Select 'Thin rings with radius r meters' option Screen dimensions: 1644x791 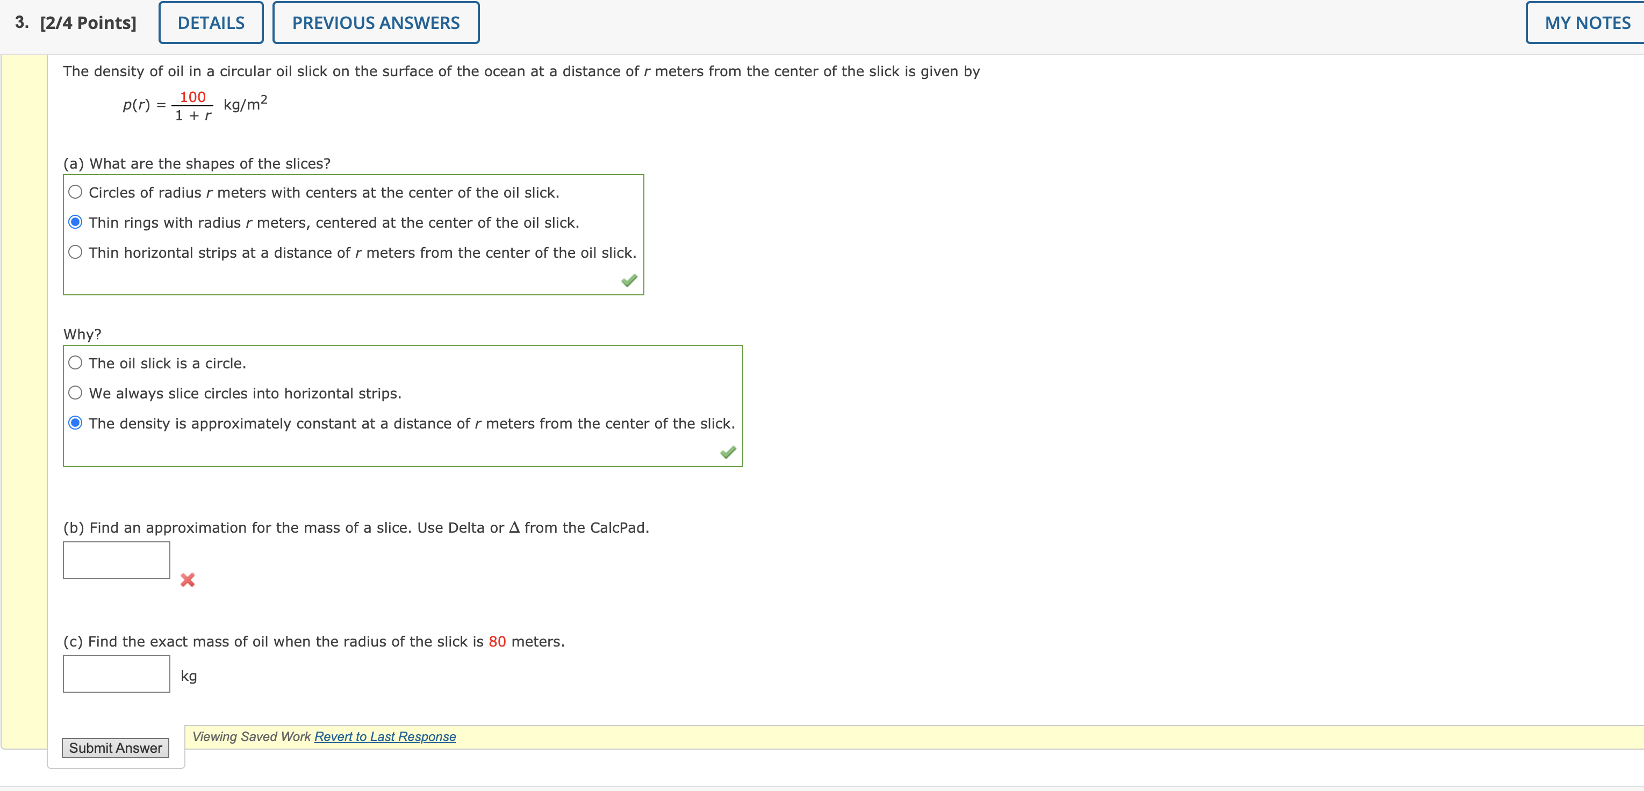click(75, 220)
